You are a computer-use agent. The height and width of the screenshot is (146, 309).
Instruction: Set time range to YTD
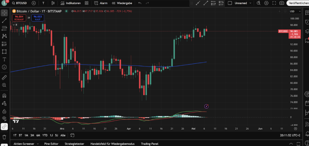[x=45, y=135]
